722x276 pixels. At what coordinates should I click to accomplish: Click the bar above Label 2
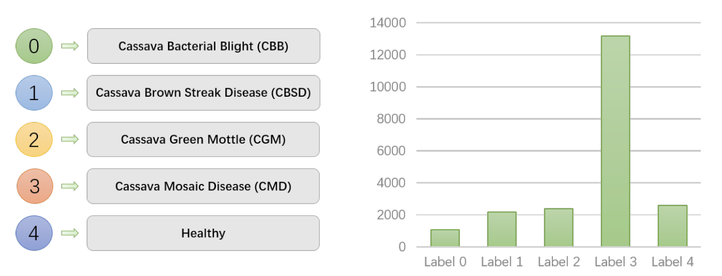[x=559, y=228]
